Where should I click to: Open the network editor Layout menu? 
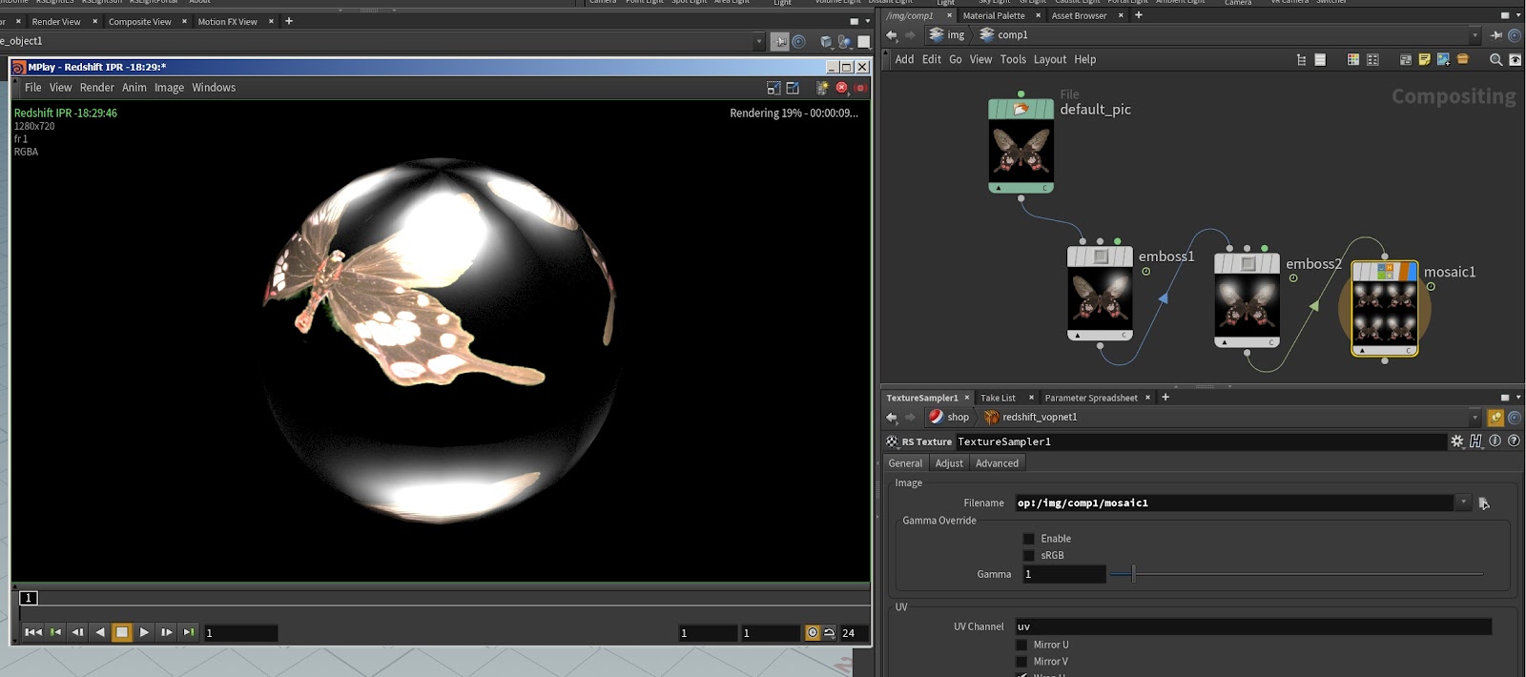tap(1050, 59)
